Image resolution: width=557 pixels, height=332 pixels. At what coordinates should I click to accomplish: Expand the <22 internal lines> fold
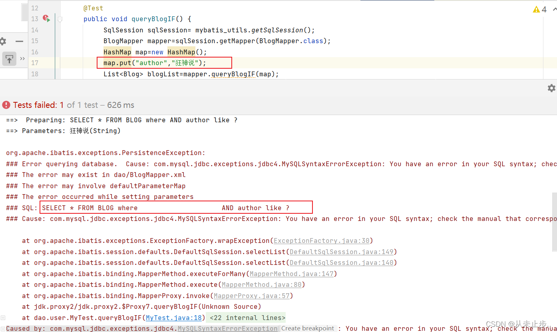pos(248,318)
